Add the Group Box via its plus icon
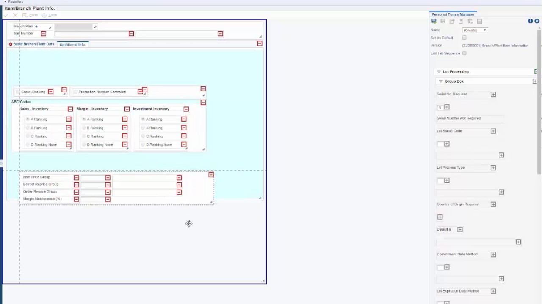Image resolution: width=542 pixels, height=304 pixels. click(x=535, y=81)
